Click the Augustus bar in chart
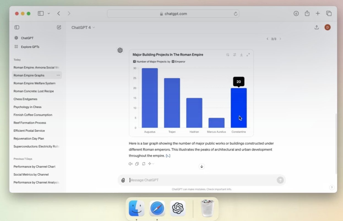 150,98
